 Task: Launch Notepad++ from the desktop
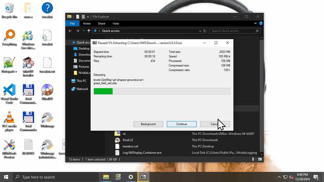point(9,65)
